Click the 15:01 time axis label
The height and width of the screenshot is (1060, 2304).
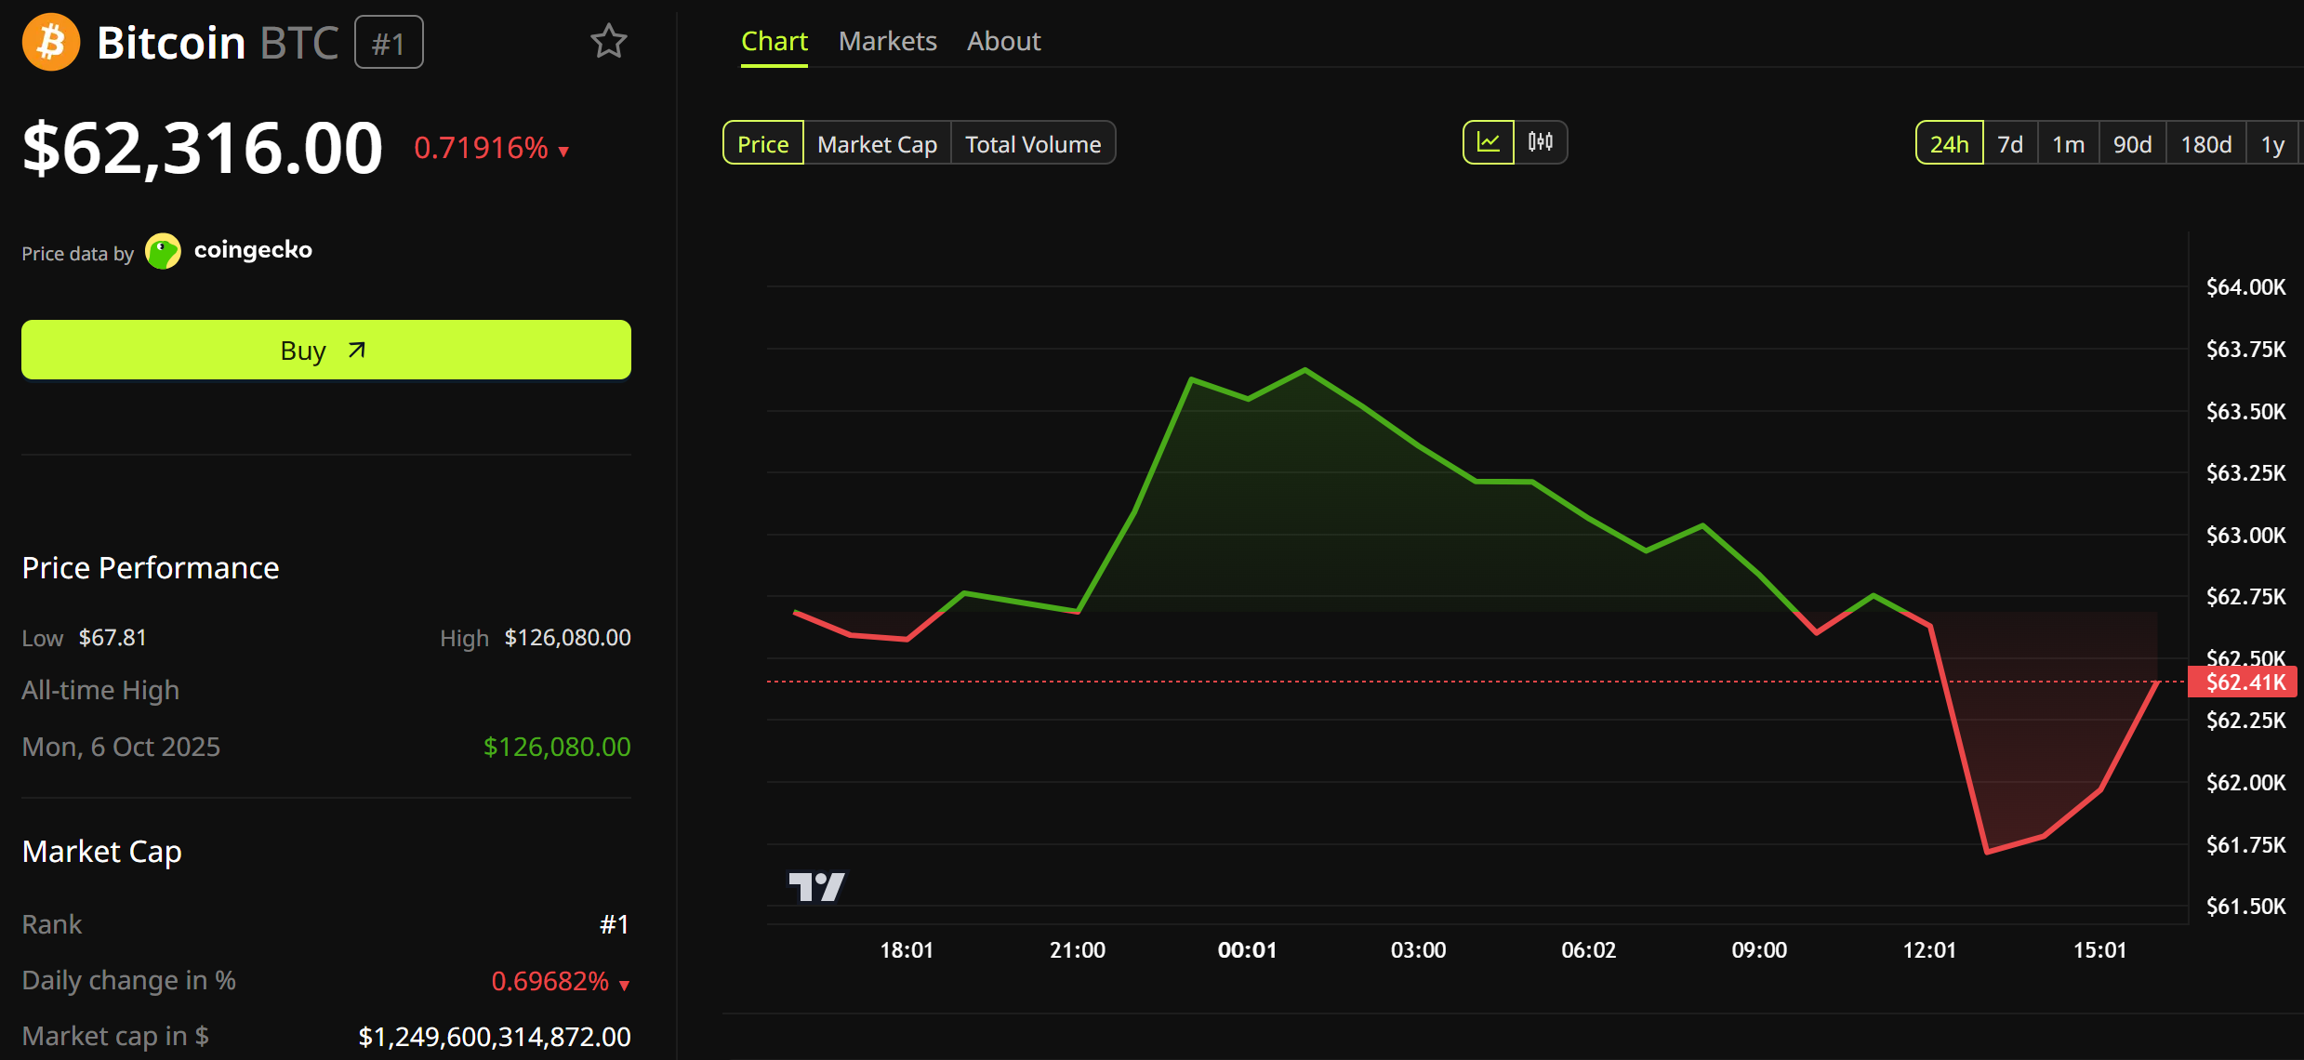2099,949
